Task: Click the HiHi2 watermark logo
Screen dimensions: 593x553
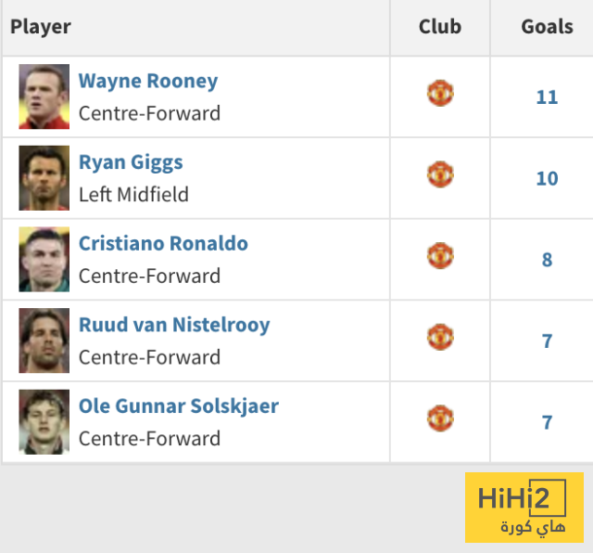Action: point(524,508)
